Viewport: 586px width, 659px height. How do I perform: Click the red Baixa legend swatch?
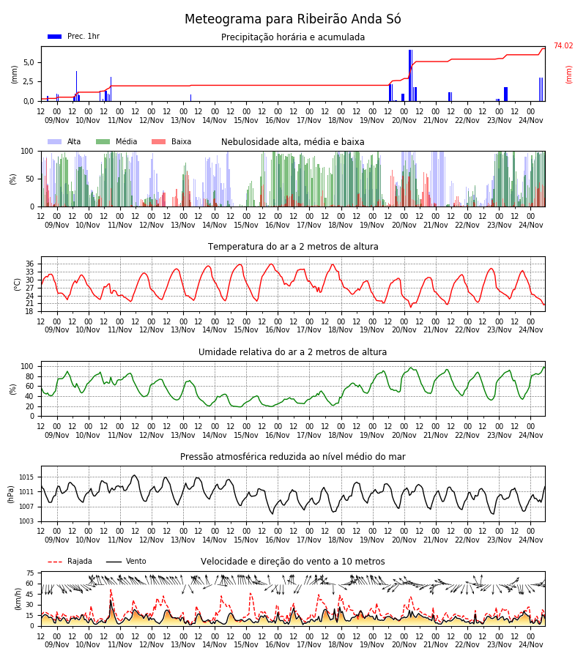tap(158, 141)
